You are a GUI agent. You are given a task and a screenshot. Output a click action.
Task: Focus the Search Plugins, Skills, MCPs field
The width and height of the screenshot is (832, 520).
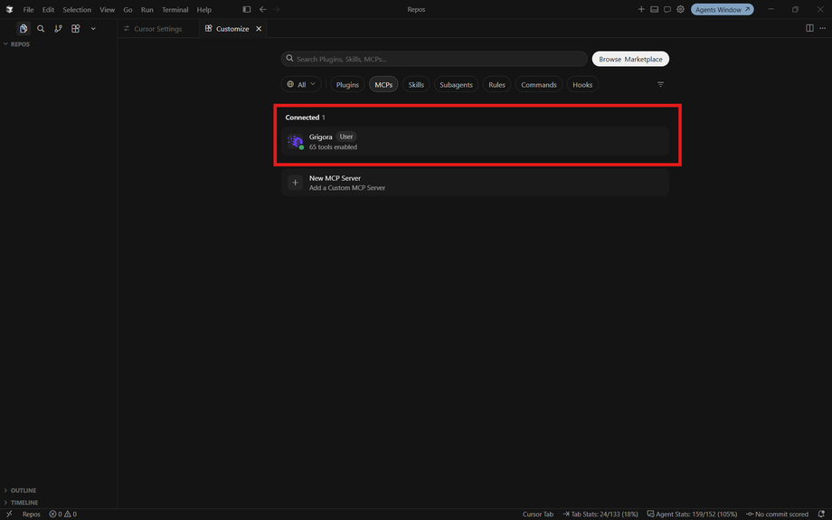(434, 59)
